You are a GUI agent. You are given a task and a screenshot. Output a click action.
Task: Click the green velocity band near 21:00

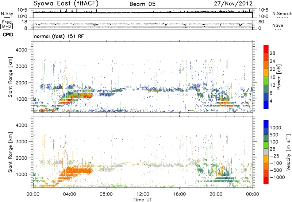click(224, 179)
